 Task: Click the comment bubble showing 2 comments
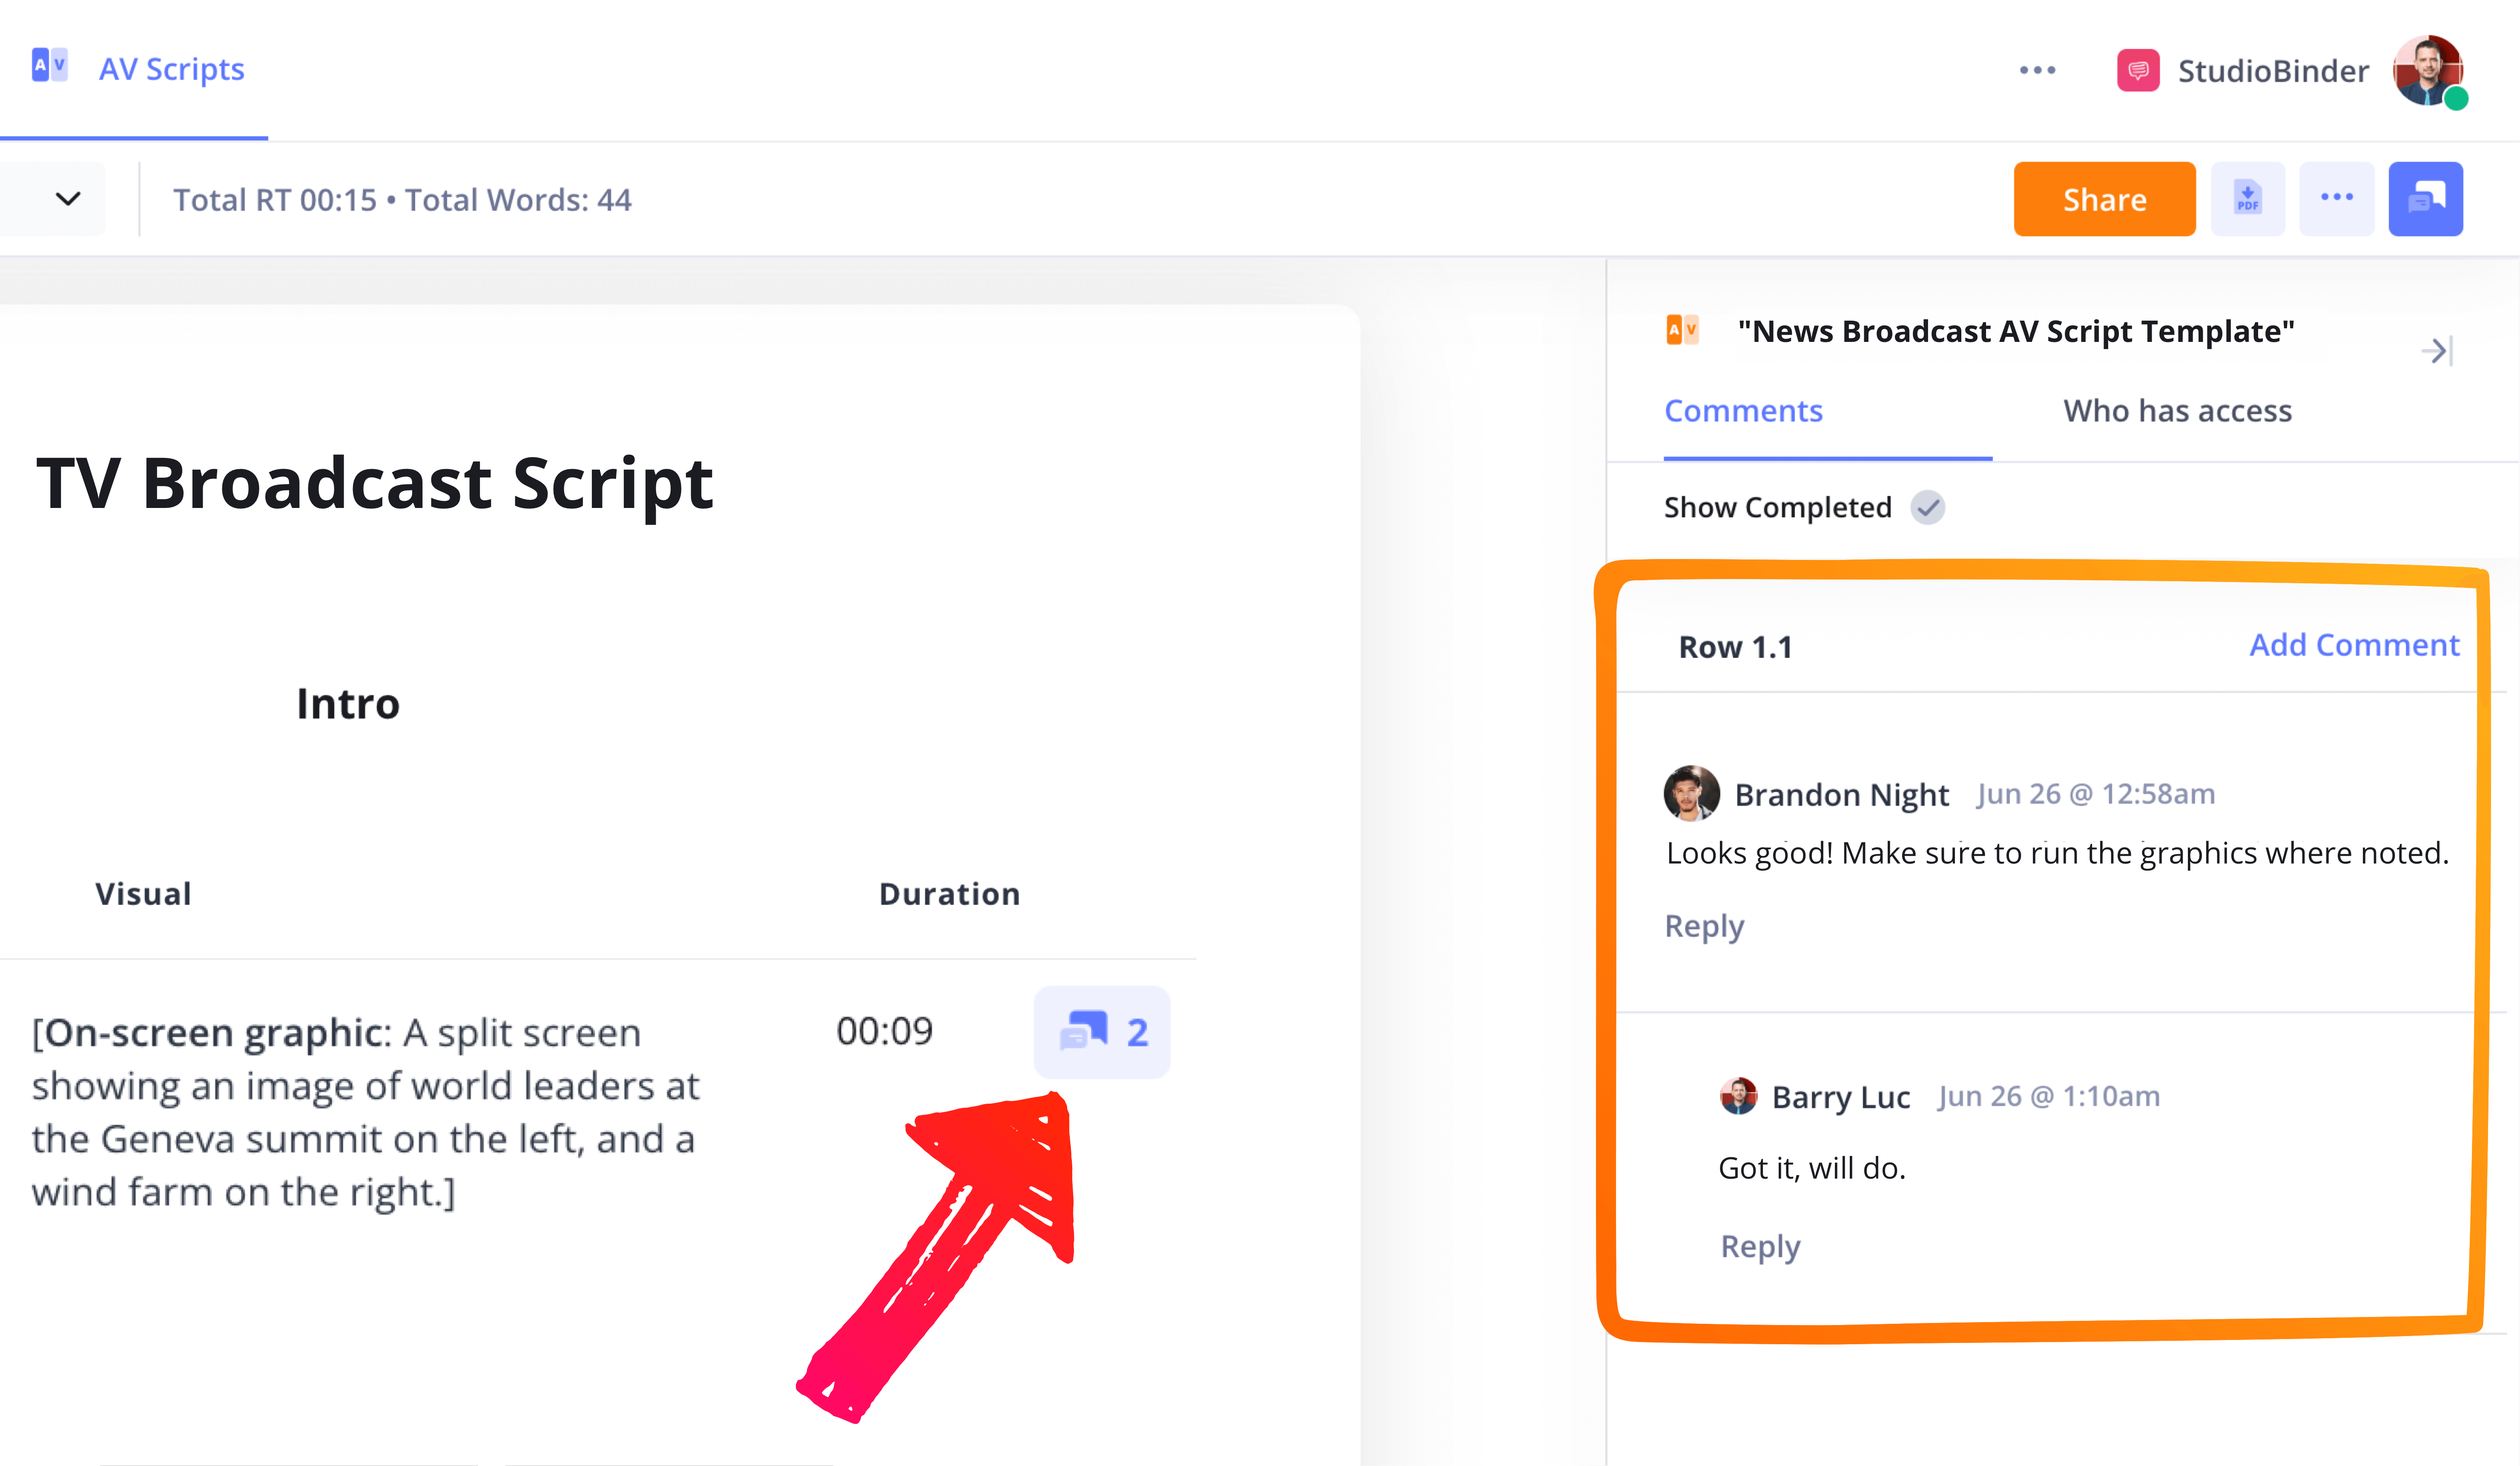[1101, 1032]
